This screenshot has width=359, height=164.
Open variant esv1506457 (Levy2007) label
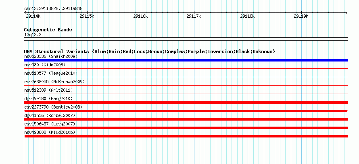(x=50, y=124)
